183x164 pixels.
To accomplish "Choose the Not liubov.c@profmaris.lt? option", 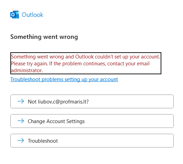I will [x=92, y=101].
